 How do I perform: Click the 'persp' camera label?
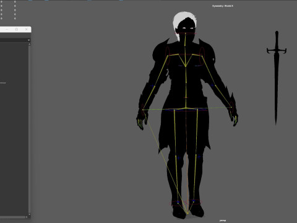click(x=223, y=221)
